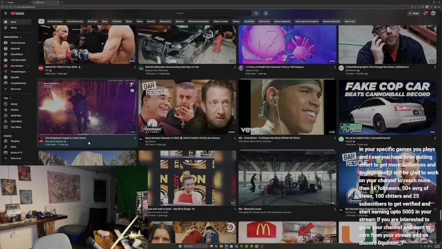Select the New to you filter chip
The width and height of the screenshot is (442, 249).
click(350, 21)
